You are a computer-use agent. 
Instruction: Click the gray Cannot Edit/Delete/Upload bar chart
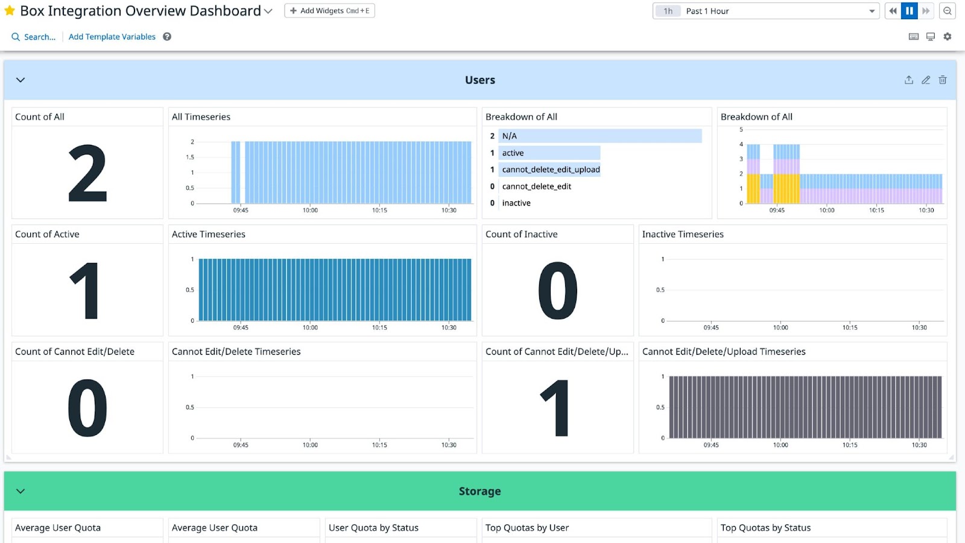pos(805,407)
